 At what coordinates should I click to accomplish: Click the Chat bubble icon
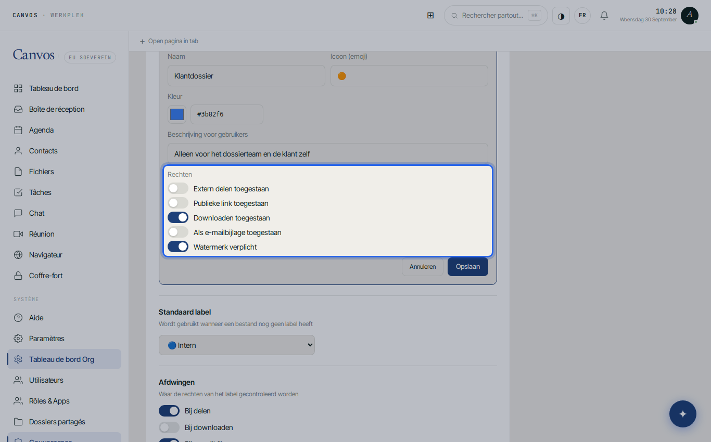pyautogui.click(x=18, y=213)
